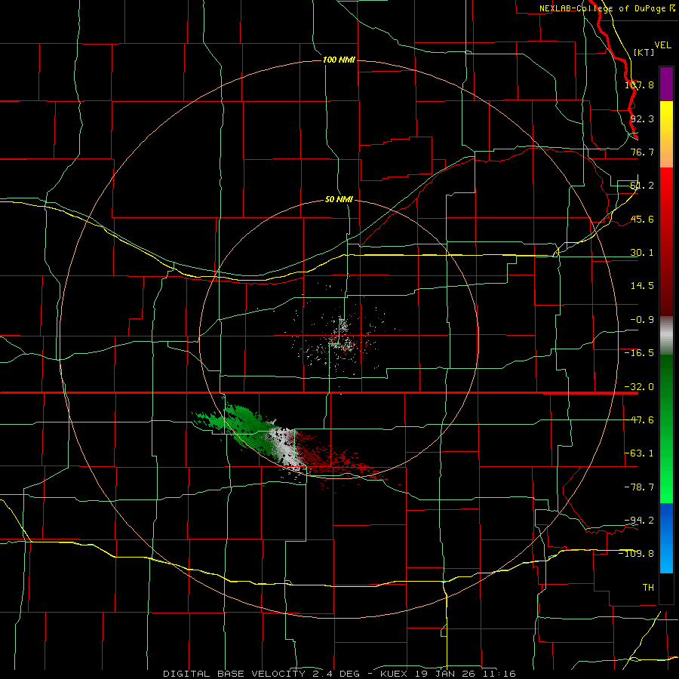
Task: Select the 92.3 scale value
Action: 642,118
